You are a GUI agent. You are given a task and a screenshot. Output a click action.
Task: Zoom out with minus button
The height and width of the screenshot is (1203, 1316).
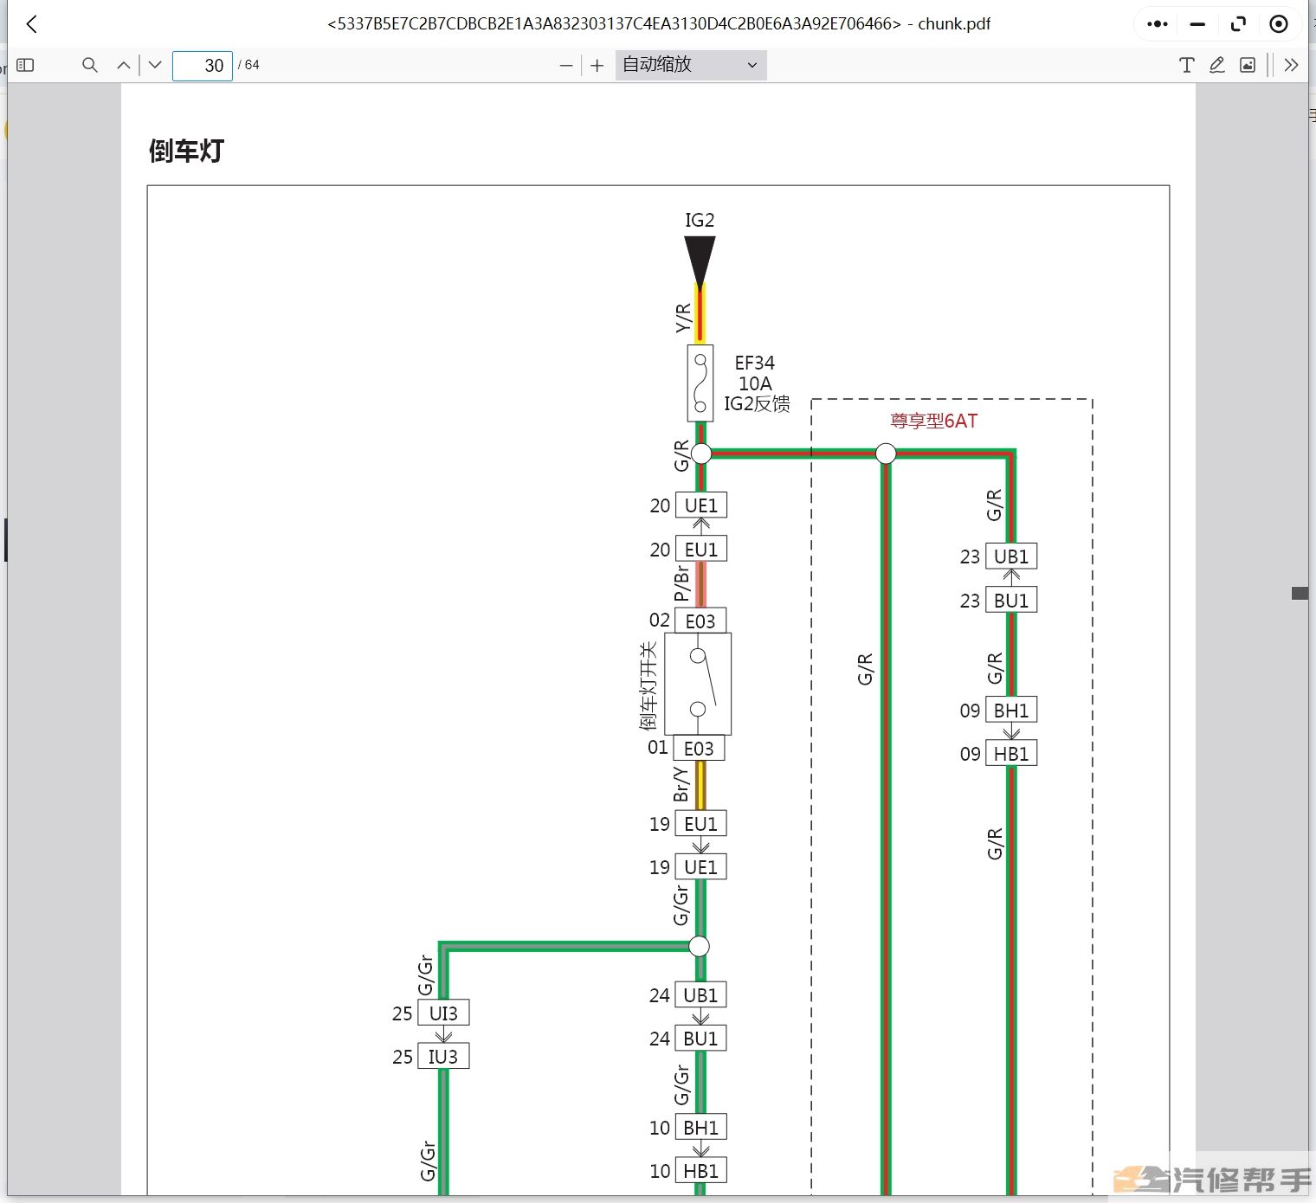tap(566, 66)
